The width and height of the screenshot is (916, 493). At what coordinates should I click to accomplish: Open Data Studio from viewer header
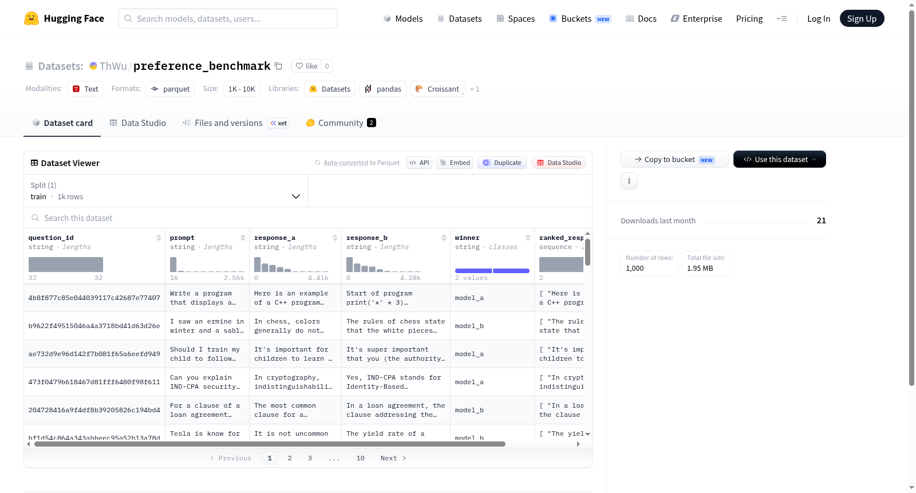click(559, 163)
